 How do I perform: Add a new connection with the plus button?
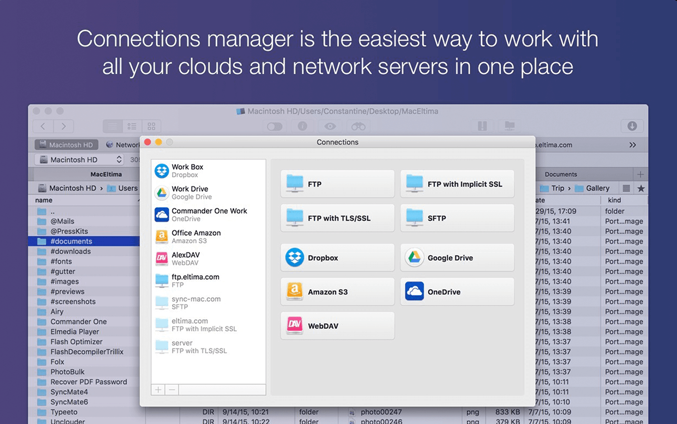pos(158,390)
